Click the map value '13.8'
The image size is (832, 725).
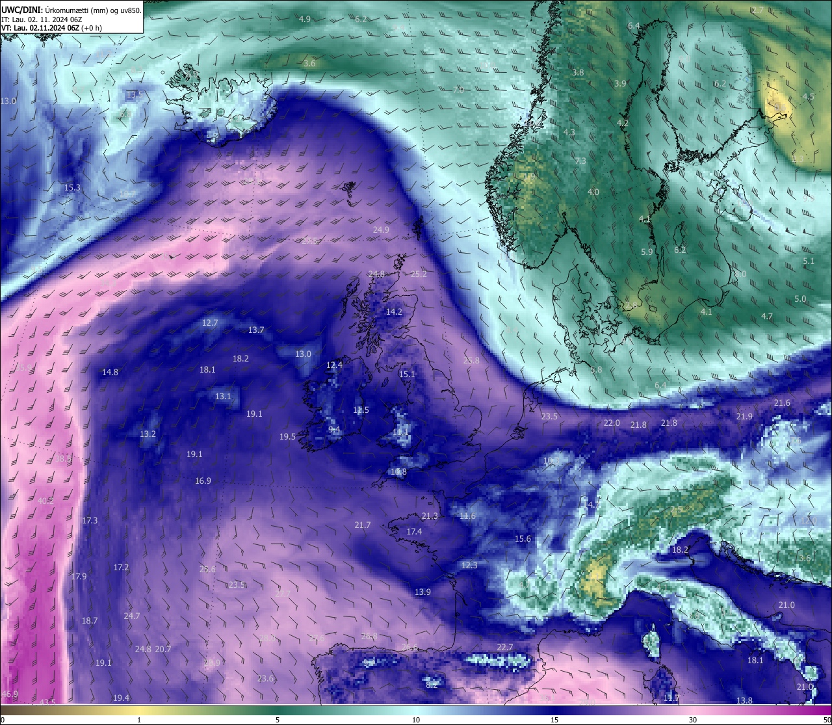[744, 701]
